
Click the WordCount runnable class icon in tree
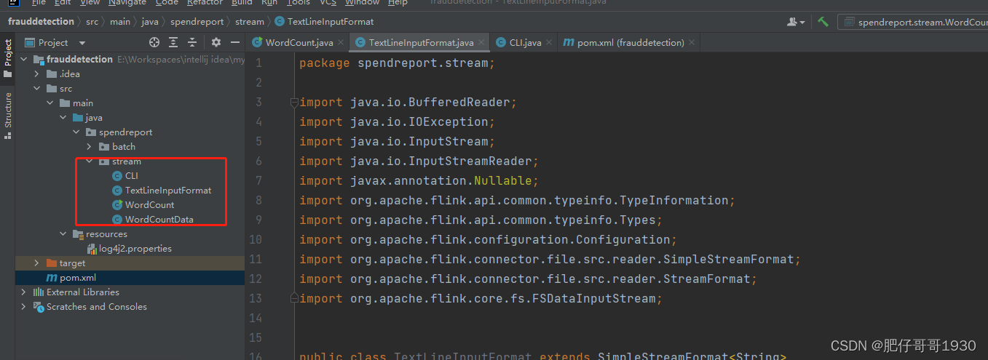click(x=117, y=204)
